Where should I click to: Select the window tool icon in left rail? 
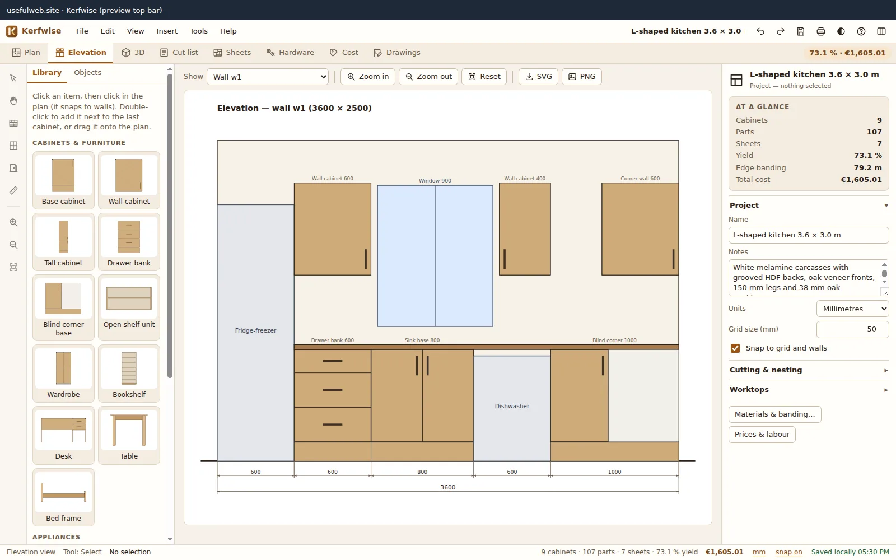coord(13,146)
